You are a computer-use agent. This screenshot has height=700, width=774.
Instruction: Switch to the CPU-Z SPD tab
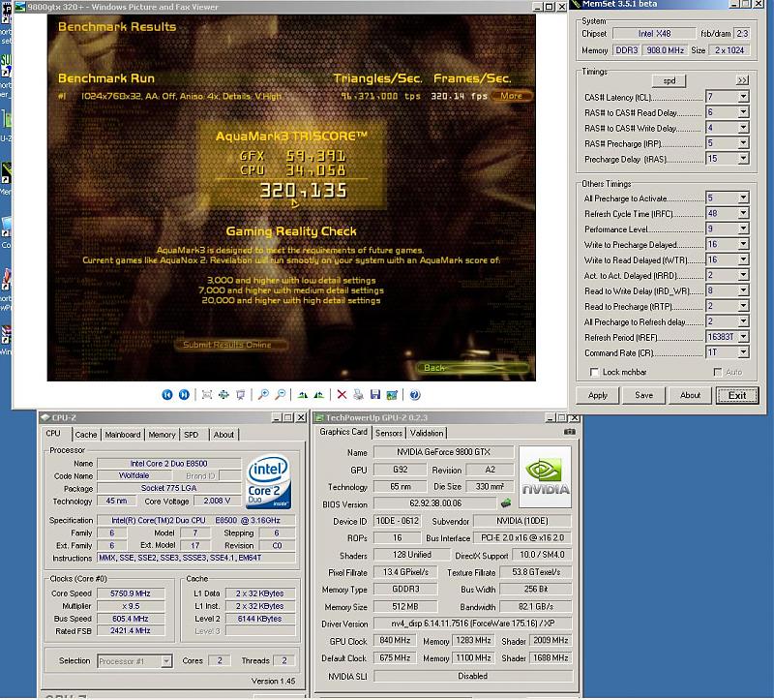click(x=191, y=435)
